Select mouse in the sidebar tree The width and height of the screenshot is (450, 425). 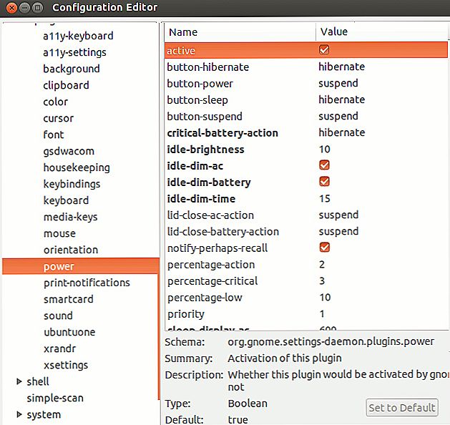pos(59,233)
